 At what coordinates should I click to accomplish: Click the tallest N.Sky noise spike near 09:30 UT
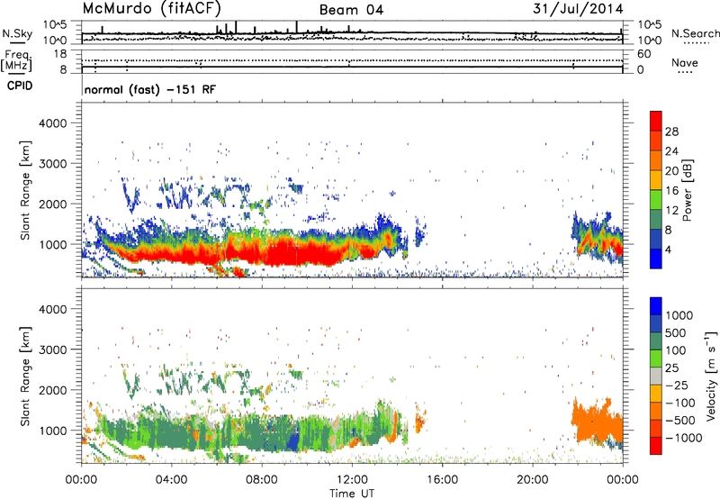(x=297, y=27)
